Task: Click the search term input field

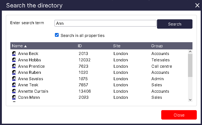Action: pyautogui.click(x=105, y=23)
